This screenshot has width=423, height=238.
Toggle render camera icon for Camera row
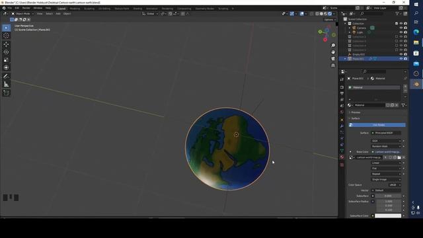point(405,28)
